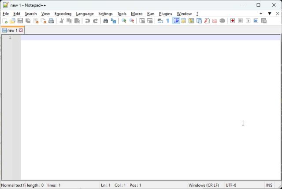Close the "new 1" tab with red X
The image size is (282, 189).
coord(21,30)
